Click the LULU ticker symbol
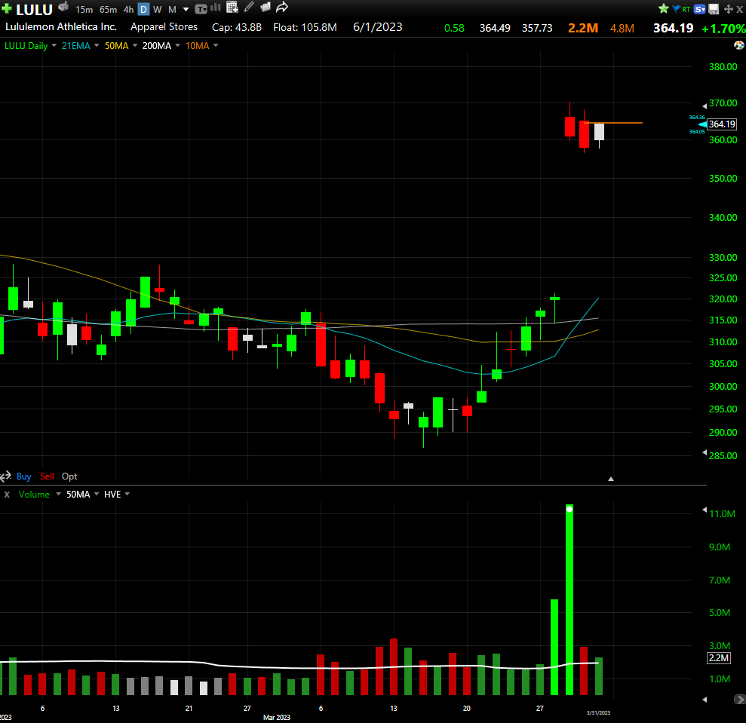This screenshot has height=723, width=746. click(34, 10)
